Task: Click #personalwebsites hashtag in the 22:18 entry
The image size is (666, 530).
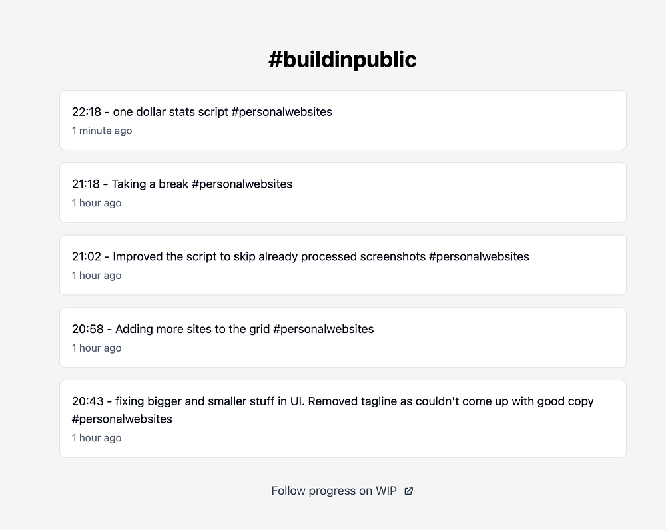Action: click(x=282, y=112)
